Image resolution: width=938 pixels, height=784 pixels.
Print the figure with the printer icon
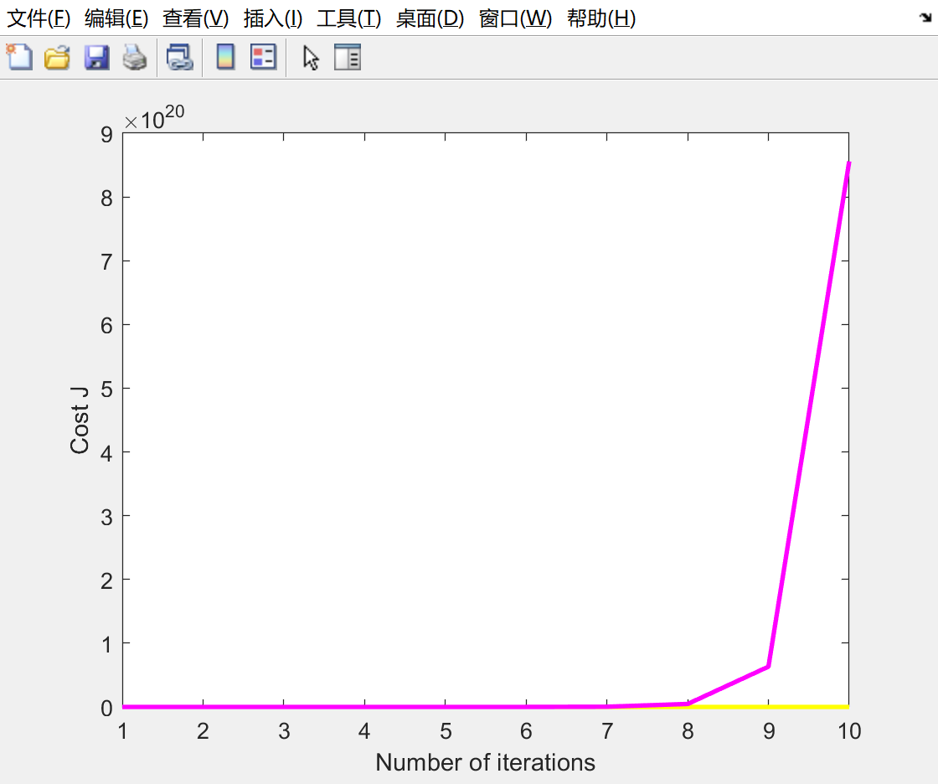tap(135, 58)
